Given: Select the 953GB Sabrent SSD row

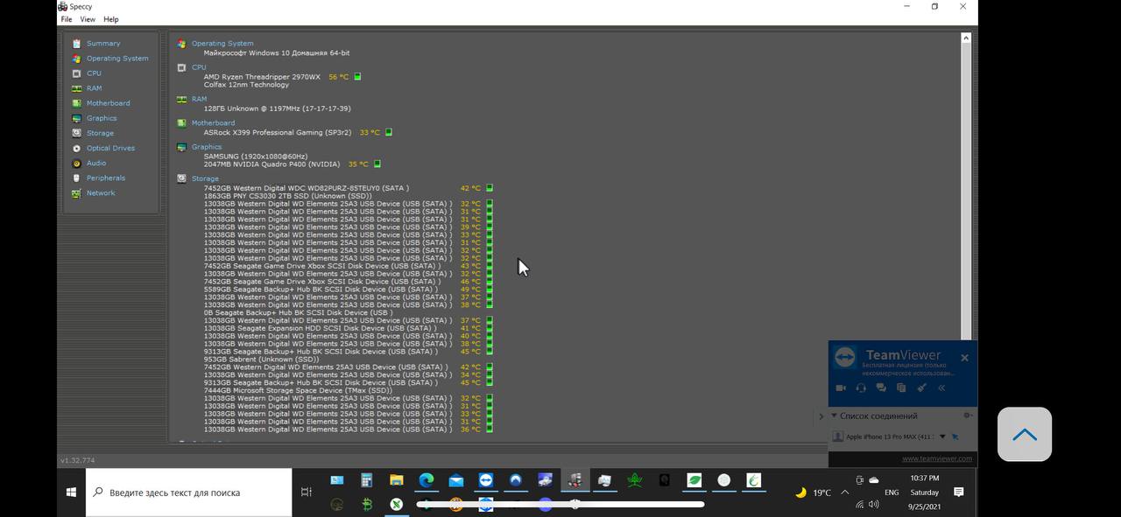Looking at the screenshot, I should point(262,359).
